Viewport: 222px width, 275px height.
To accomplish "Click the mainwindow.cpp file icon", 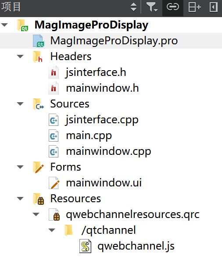I will (54, 151).
